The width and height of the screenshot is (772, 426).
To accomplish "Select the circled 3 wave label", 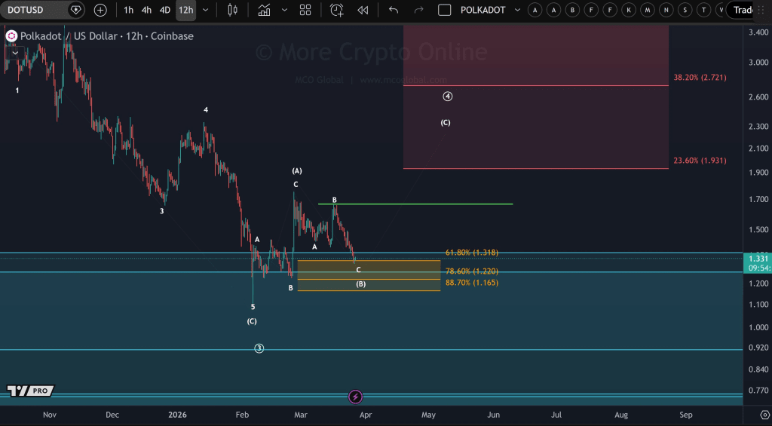I will (259, 348).
